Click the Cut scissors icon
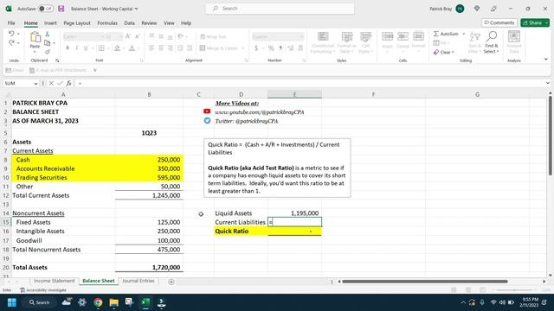 point(48,34)
